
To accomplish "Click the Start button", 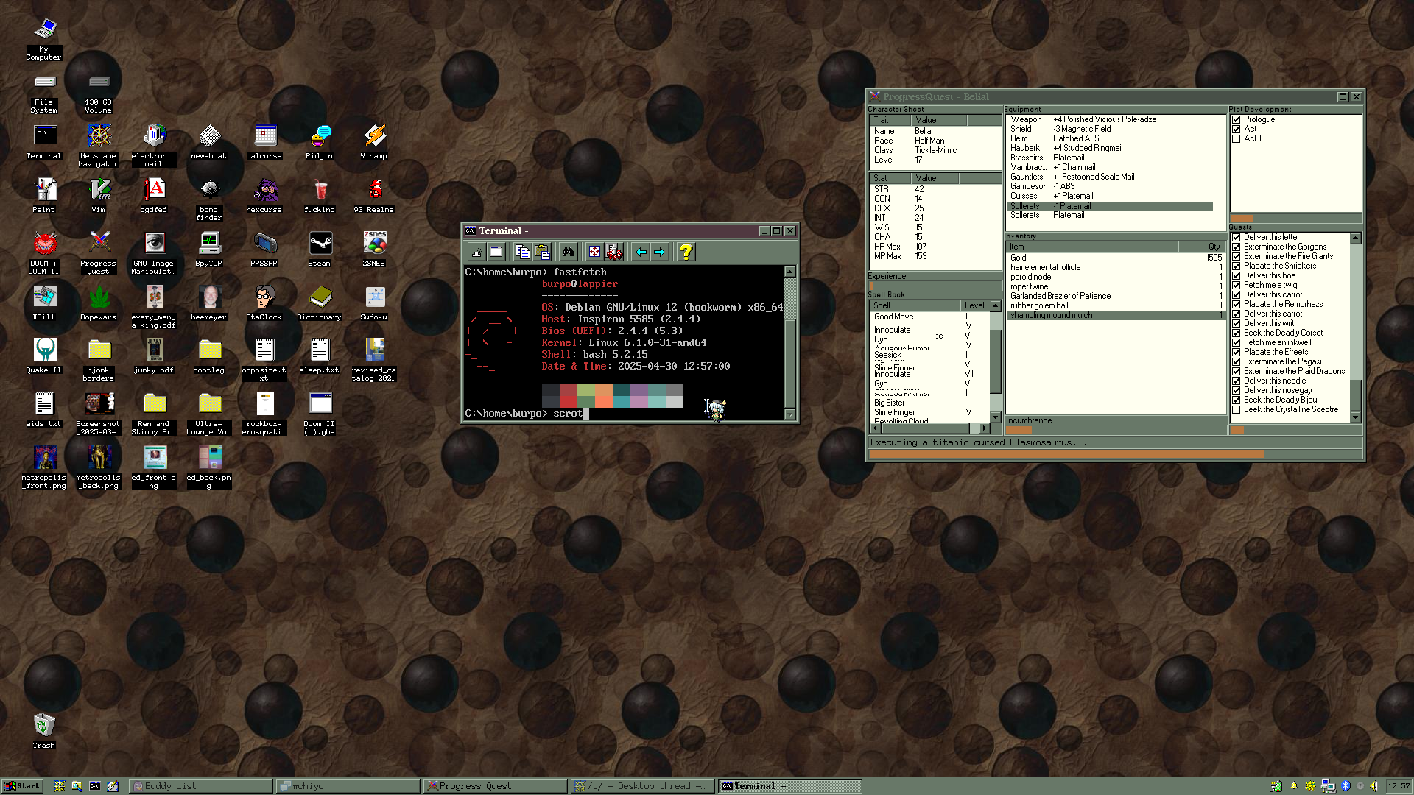I will point(22,785).
